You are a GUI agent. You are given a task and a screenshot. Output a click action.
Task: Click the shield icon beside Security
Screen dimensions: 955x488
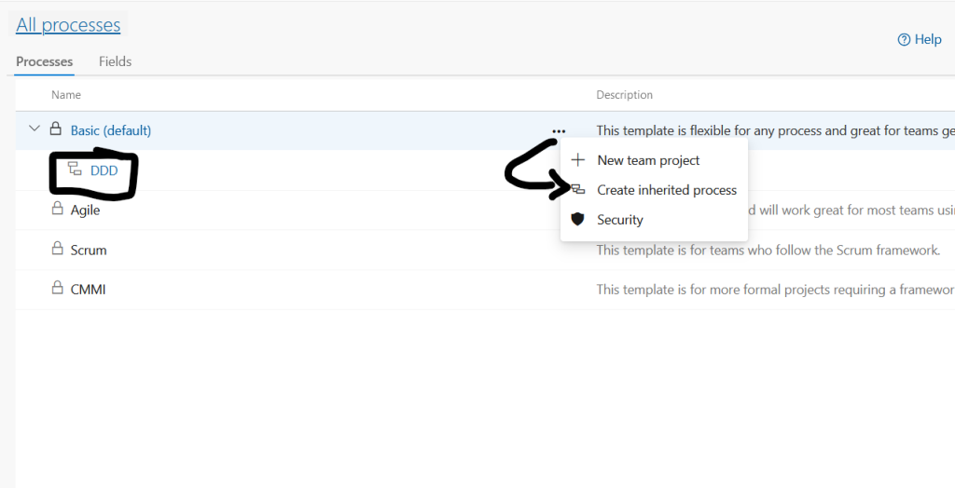pos(577,220)
